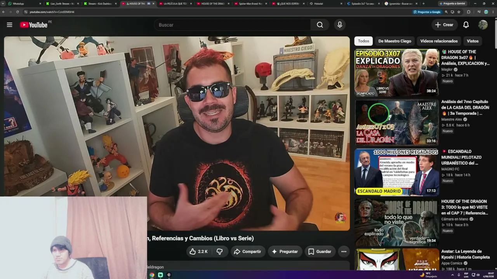Dislike the video
The image size is (497, 279).
[x=219, y=251]
